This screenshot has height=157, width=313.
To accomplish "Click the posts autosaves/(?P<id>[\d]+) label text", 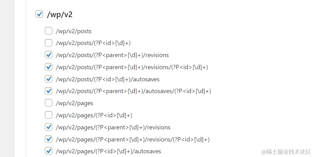I will [x=133, y=91].
